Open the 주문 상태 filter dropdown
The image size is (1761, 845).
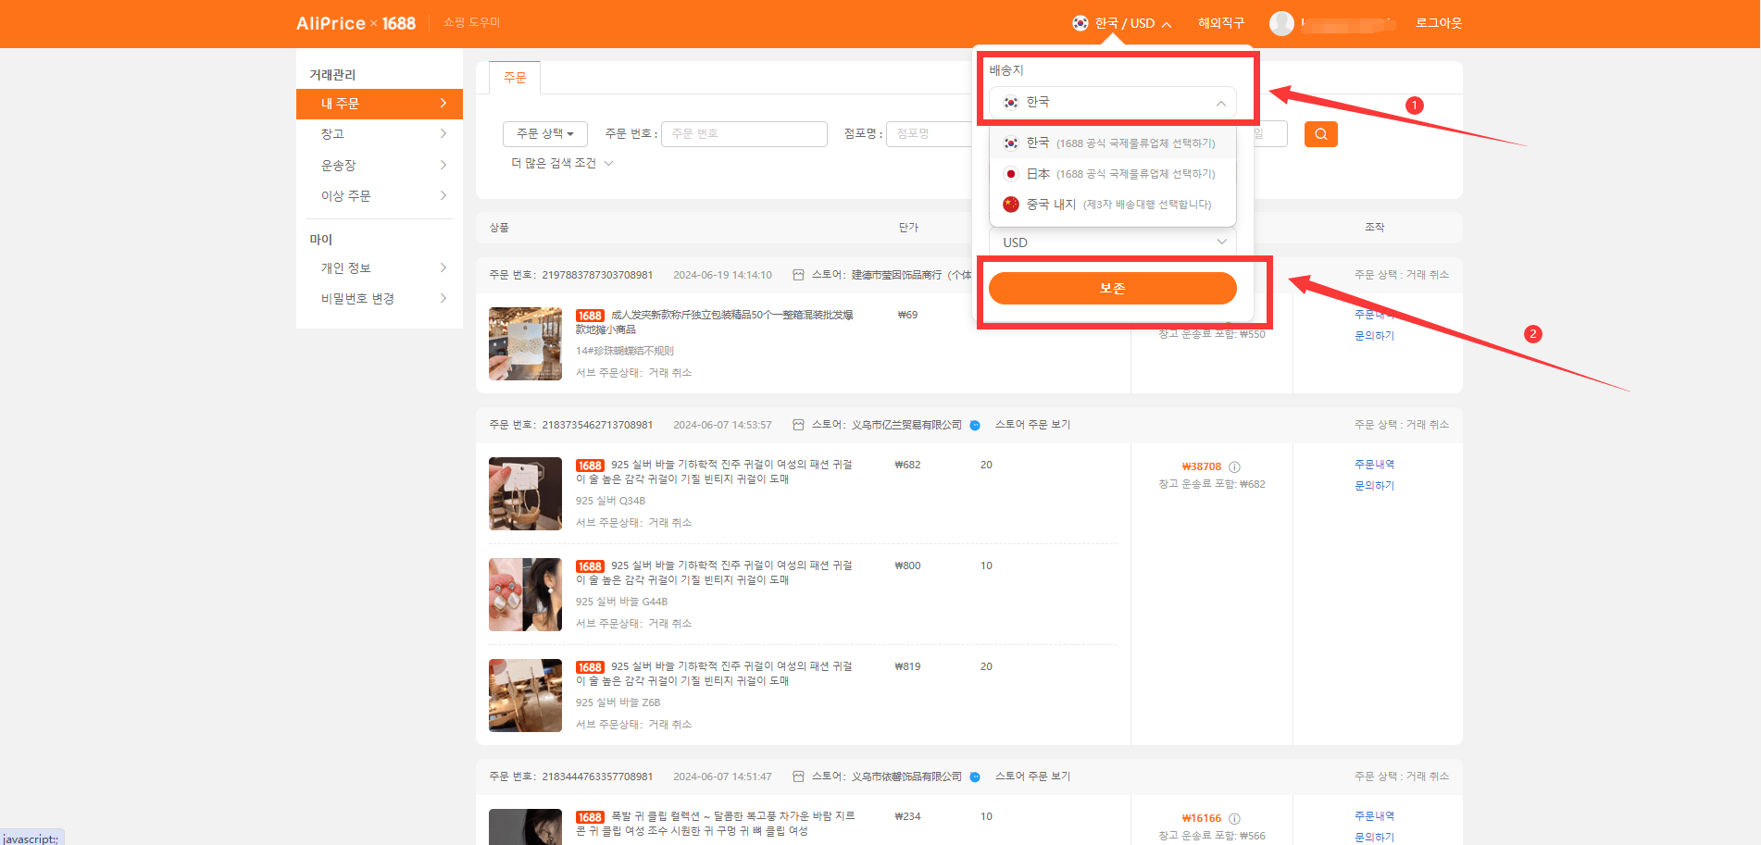coord(545,134)
